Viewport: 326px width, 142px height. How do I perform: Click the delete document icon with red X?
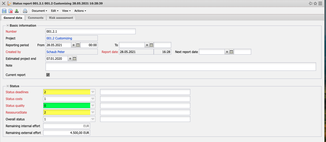coord(11,11)
